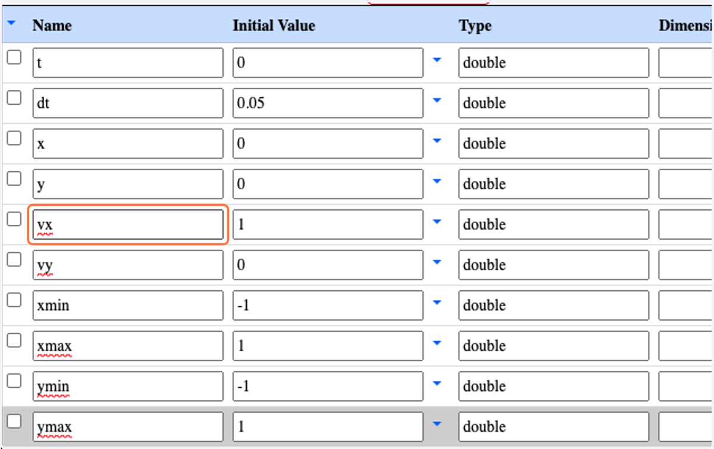Click the xmax type field

click(554, 346)
